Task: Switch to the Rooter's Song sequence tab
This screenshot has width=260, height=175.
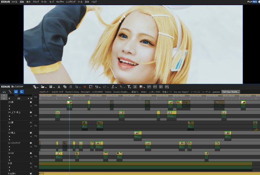Action: point(72,92)
